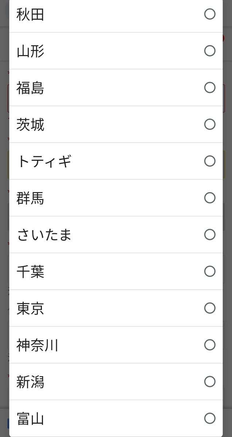Pick the 富山 radio button
232x437 pixels.
[x=210, y=418]
